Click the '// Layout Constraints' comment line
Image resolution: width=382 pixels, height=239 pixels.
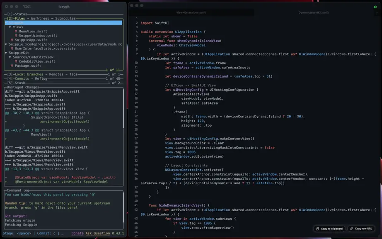tap(186, 165)
